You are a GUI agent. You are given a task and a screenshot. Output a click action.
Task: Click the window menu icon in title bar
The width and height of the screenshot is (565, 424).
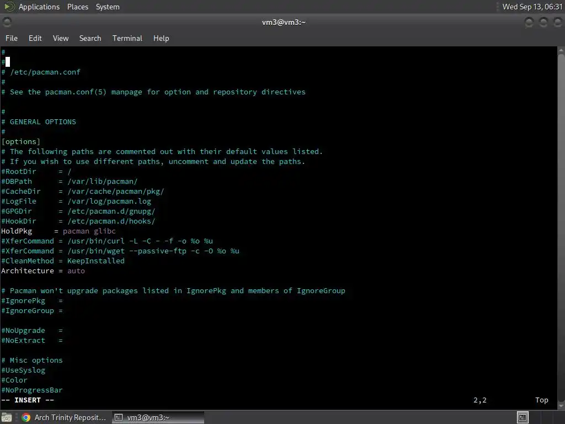click(7, 22)
